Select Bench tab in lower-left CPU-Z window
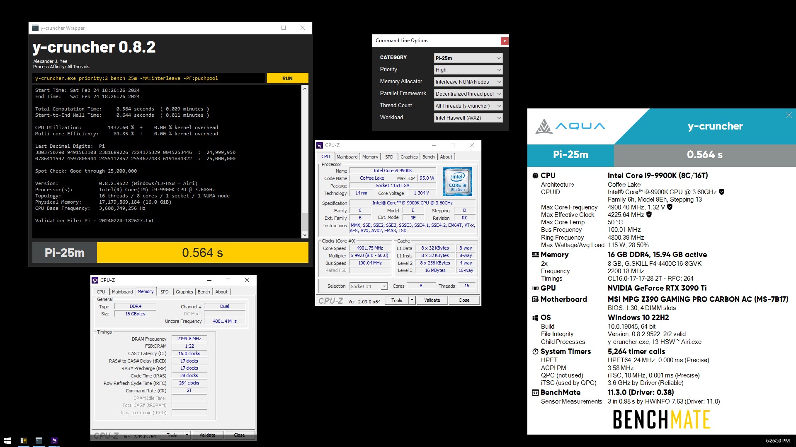Viewport: 796px width, 447px height. pyautogui.click(x=204, y=292)
